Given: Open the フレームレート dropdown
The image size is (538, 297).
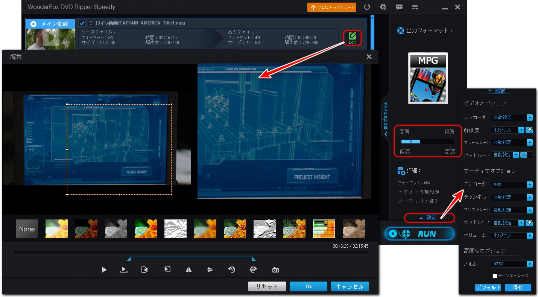Looking at the screenshot, I should (512, 142).
